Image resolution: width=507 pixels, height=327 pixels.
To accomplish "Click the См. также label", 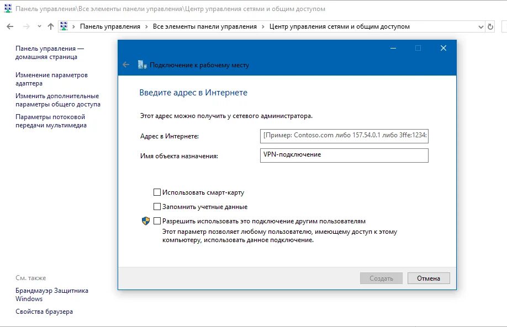I will pyautogui.click(x=31, y=278).
